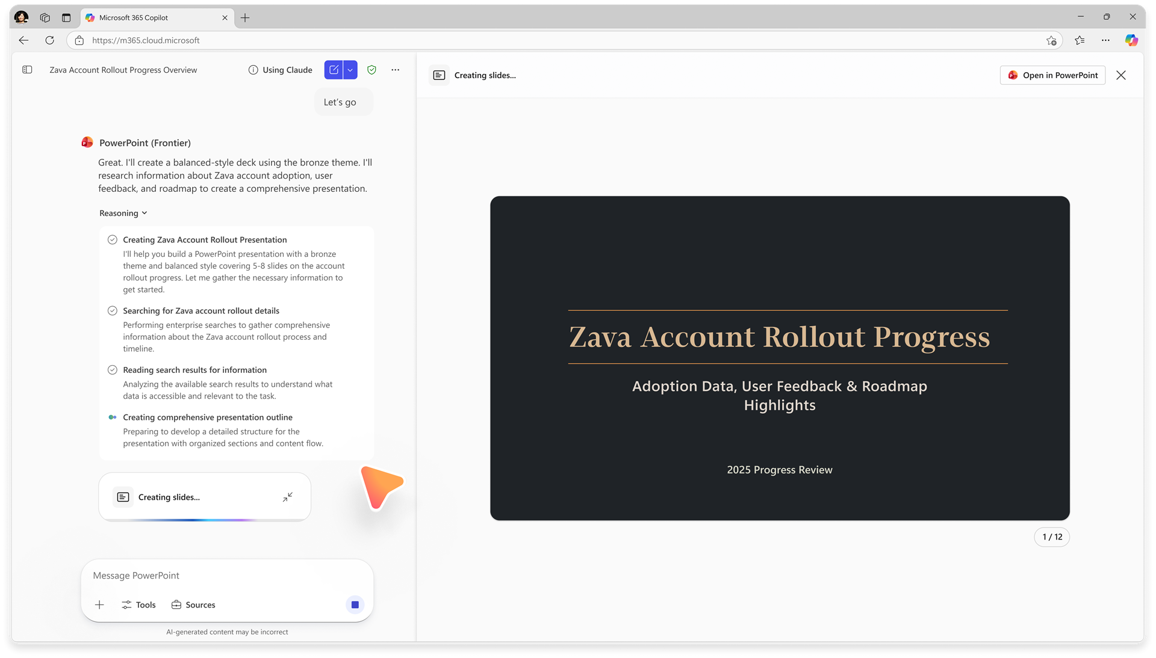Click the Message PowerPoint input field

(x=227, y=576)
